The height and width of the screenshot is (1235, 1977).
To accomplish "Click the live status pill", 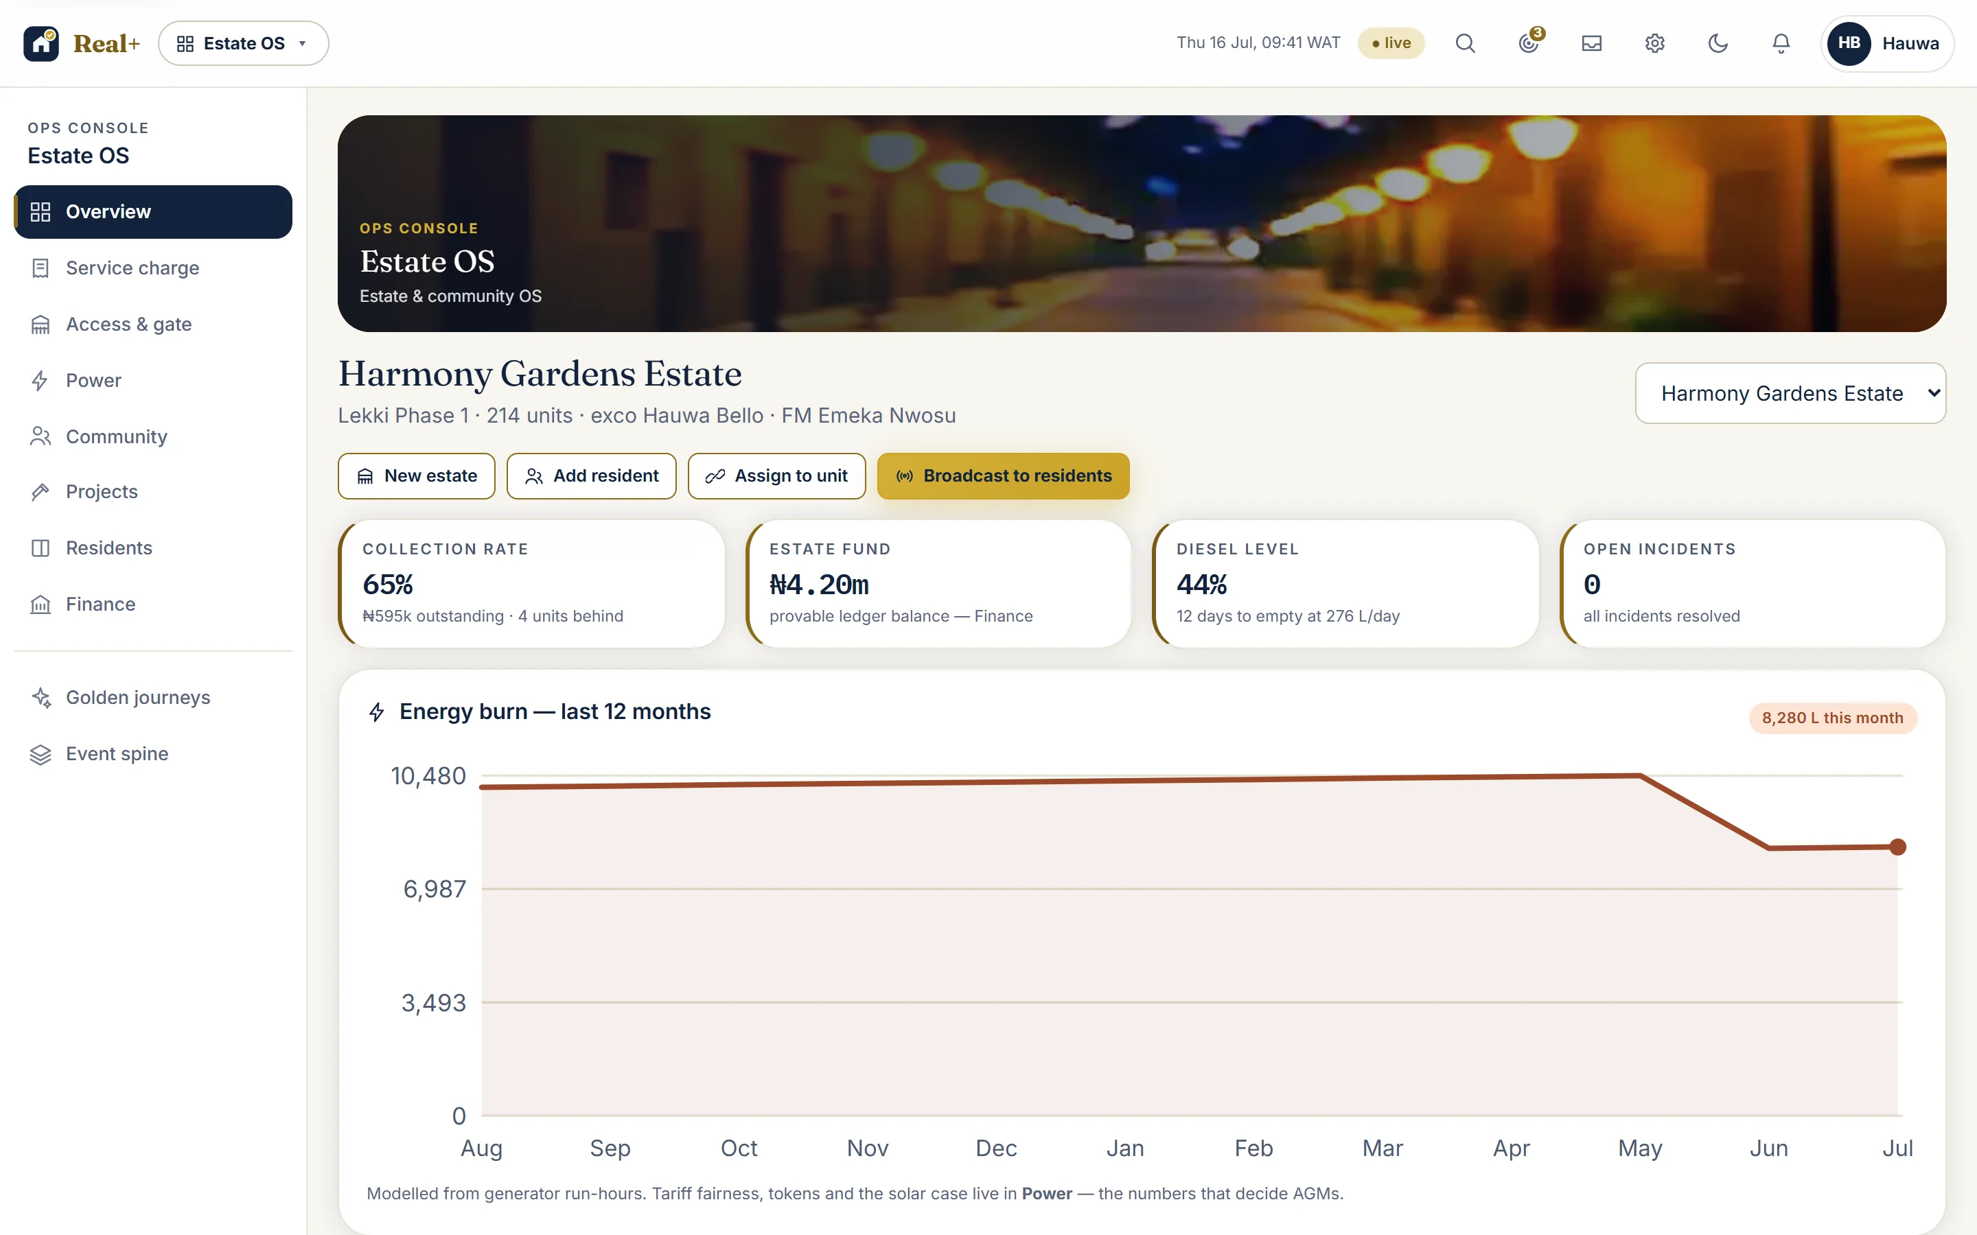I will [1391, 43].
